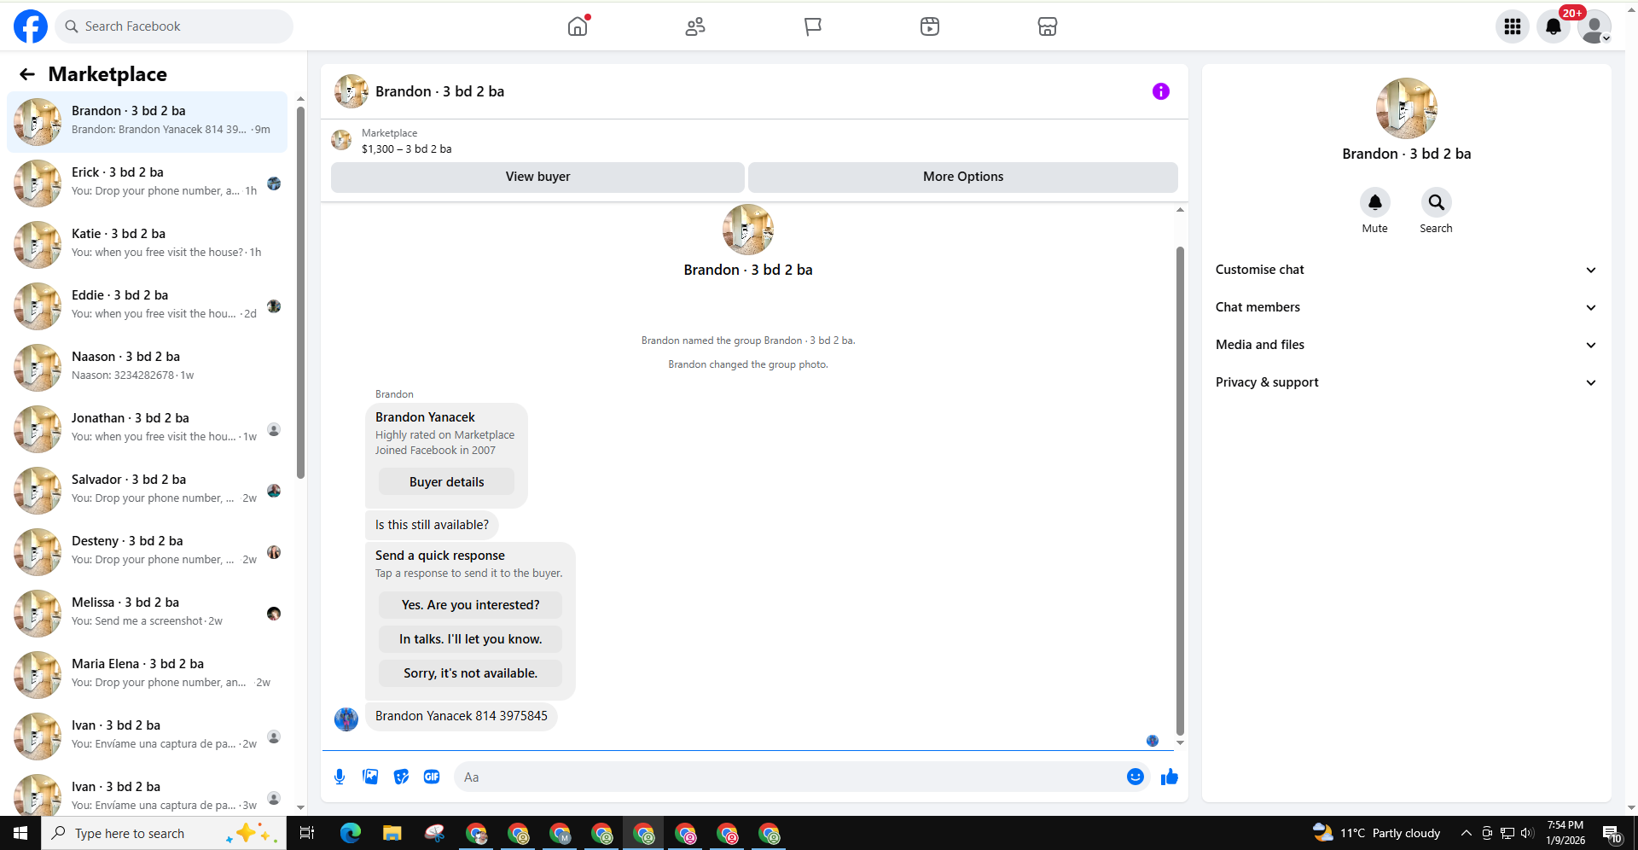
Task: Go back from Marketplace inbox
Action: coord(27,74)
